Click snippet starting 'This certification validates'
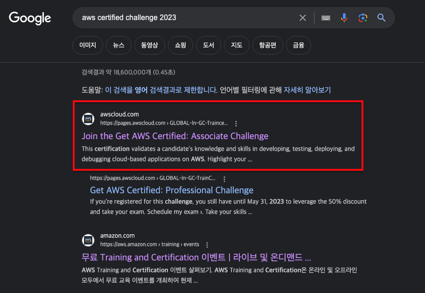 pos(218,154)
